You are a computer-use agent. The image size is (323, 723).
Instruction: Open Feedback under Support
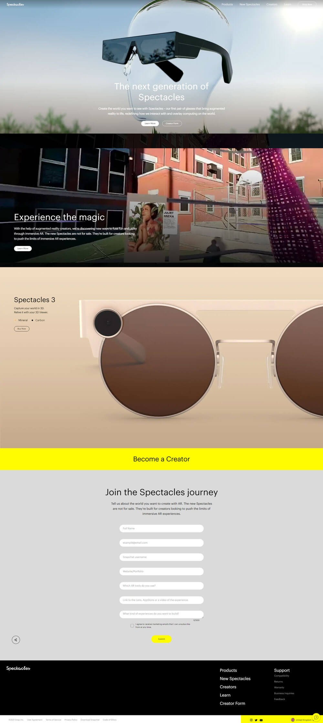pos(280,699)
